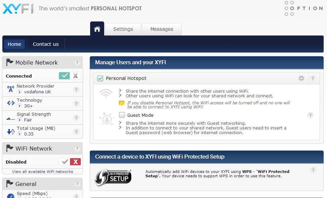Viewport: 327px width, 198px height.
Task: Expand the 0.35 total usage arrow
Action: (19, 134)
